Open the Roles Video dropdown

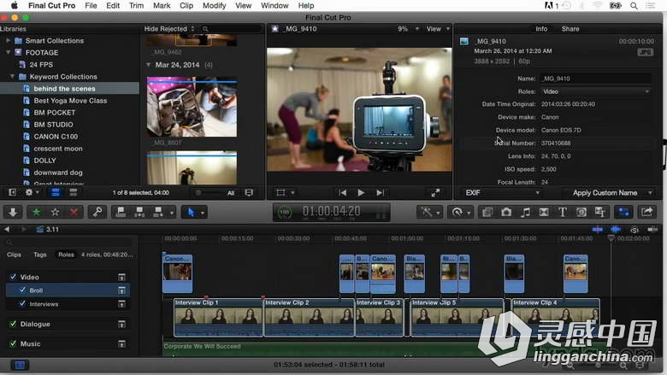595,91
